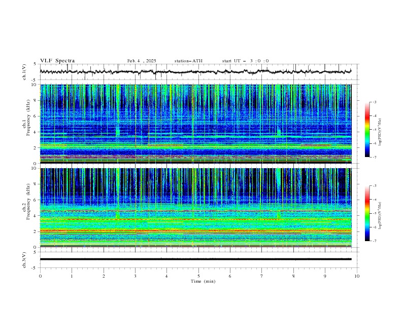Click the ch.2 "log(PSD)(V²/Hz)" colorbar title
402x310 pixels.
(380, 215)
